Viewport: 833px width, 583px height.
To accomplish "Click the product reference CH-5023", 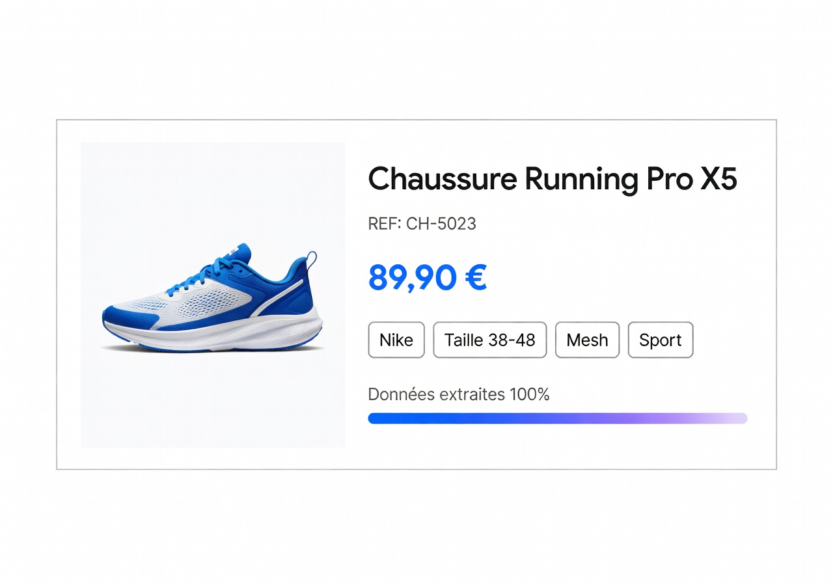I will coord(441,224).
